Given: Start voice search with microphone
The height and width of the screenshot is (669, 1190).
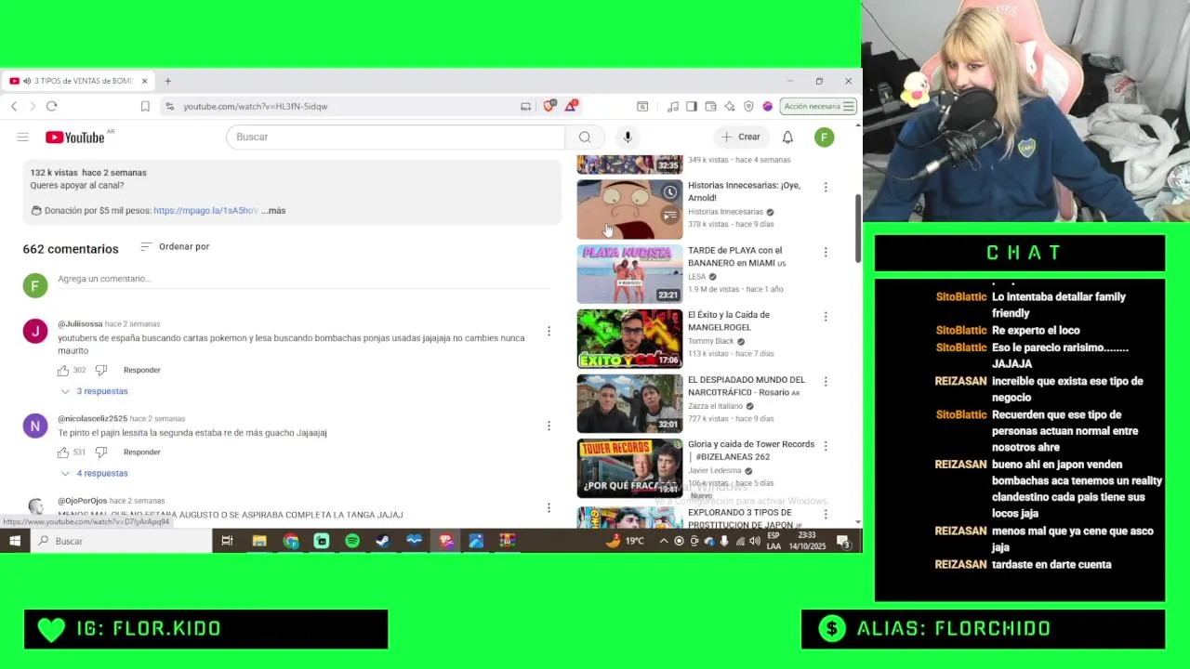Looking at the screenshot, I should click(628, 137).
